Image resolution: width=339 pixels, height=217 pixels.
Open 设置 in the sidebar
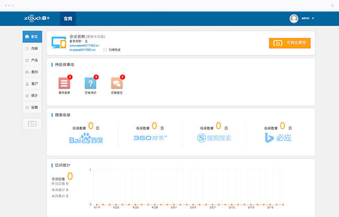[32, 107]
